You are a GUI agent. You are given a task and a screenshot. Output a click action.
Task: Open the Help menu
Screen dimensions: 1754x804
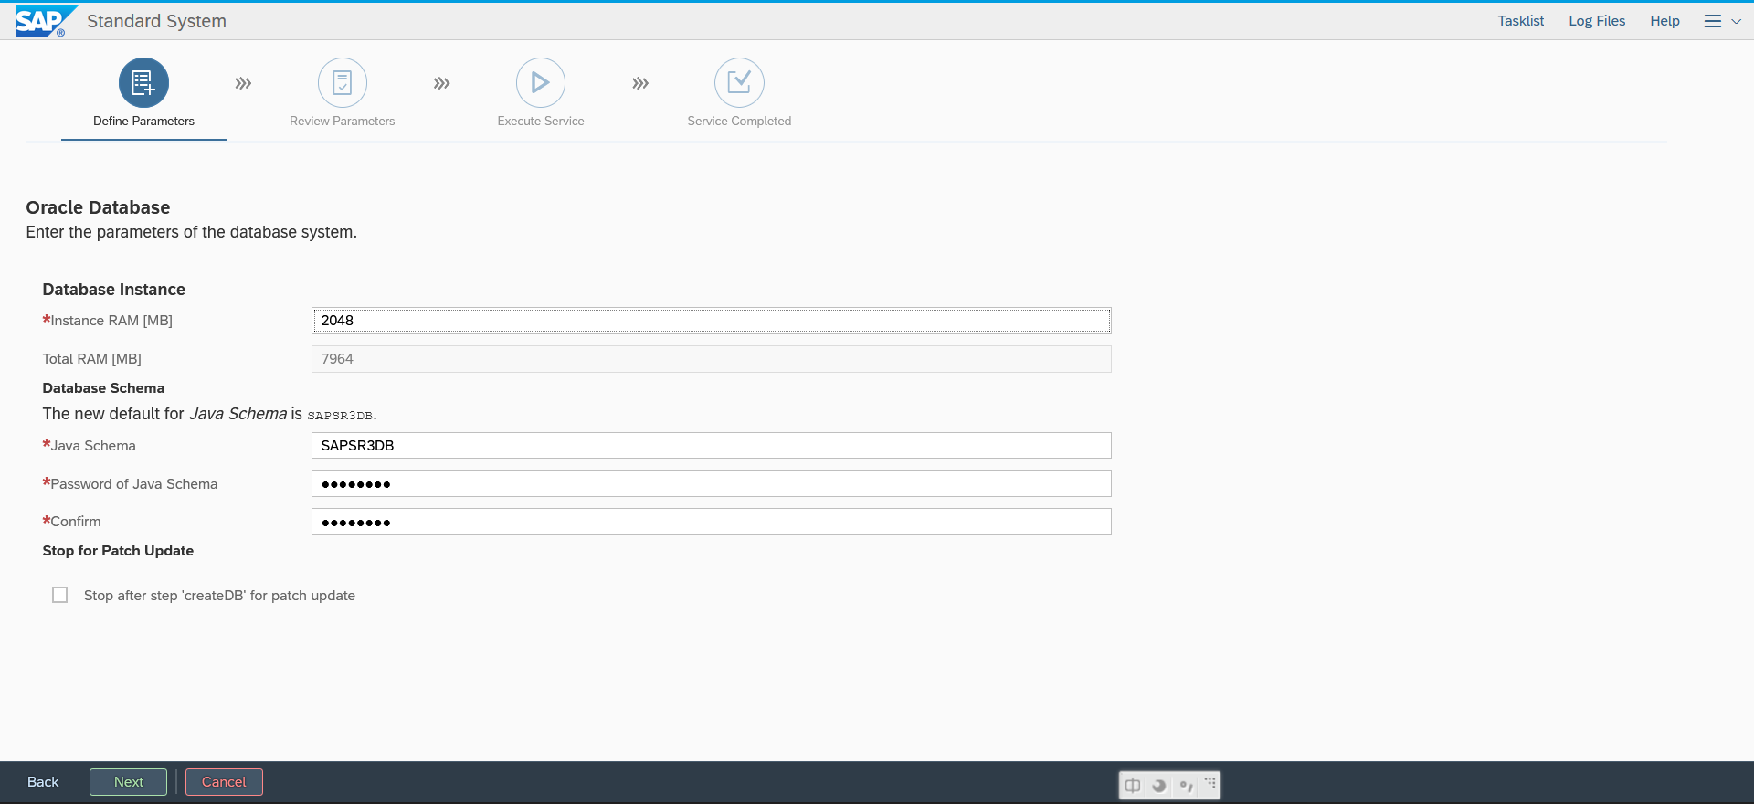click(1664, 21)
